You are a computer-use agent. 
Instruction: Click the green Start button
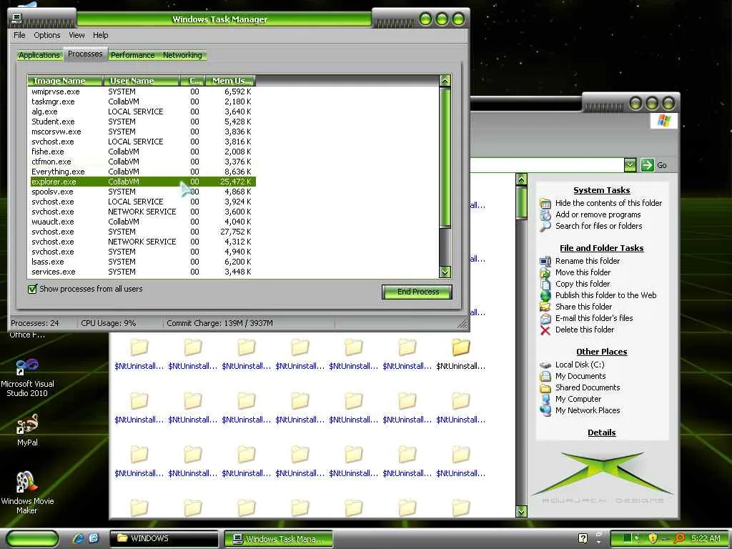(x=33, y=538)
